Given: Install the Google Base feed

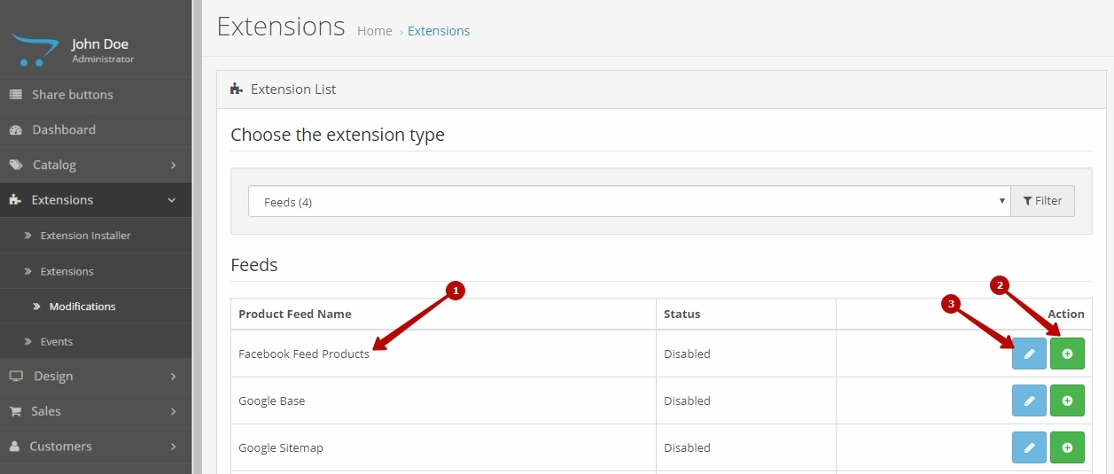Looking at the screenshot, I should [1067, 400].
